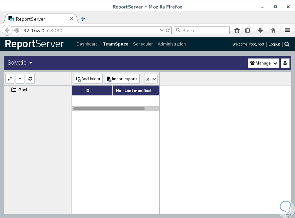295x218 pixels.
Task: Close the ReportServer tab
Action: pyautogui.click(x=72, y=19)
